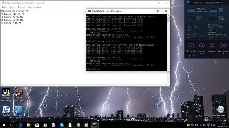Select the S.T.A.L.K.E.R. desktop shortcut
Viewport: 229px width, 128px height.
click(x=19, y=95)
